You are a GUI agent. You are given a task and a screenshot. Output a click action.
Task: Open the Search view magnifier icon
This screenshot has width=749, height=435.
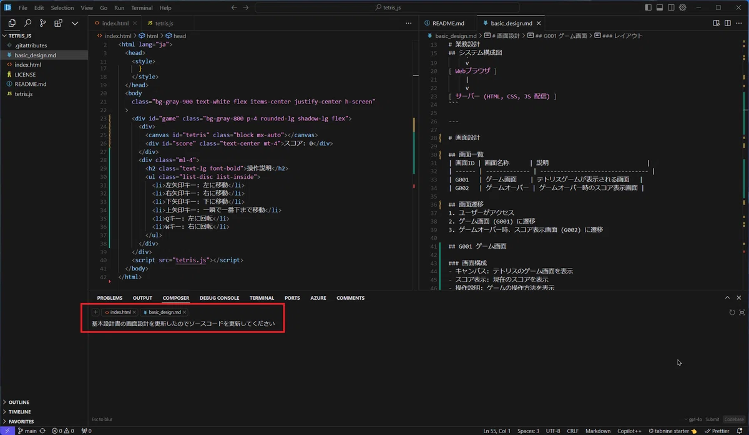coord(27,23)
